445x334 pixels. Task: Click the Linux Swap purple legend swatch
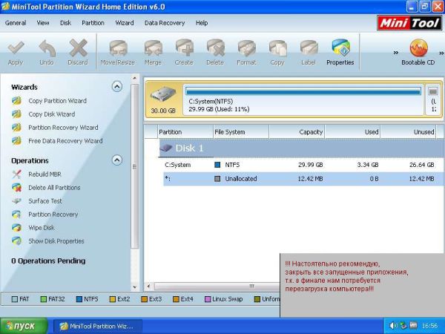pyautogui.click(x=208, y=299)
